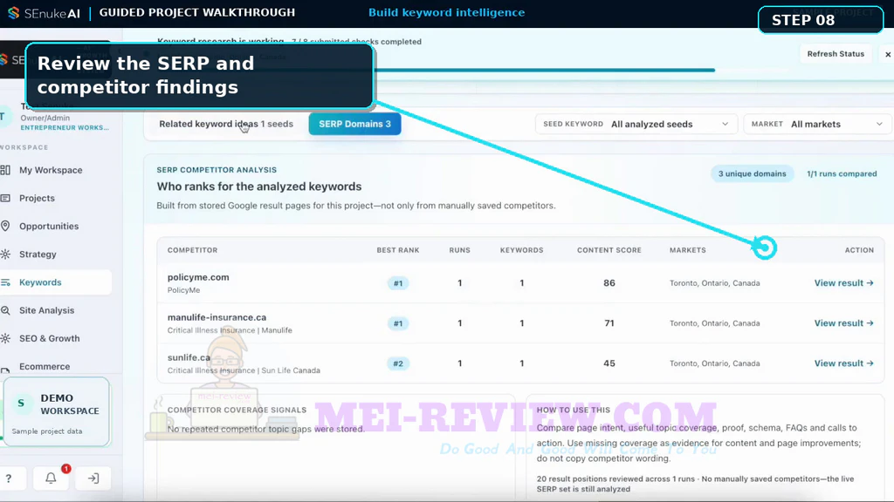Image resolution: width=894 pixels, height=502 pixels.
Task: Click the Refresh Status button
Action: (x=836, y=54)
